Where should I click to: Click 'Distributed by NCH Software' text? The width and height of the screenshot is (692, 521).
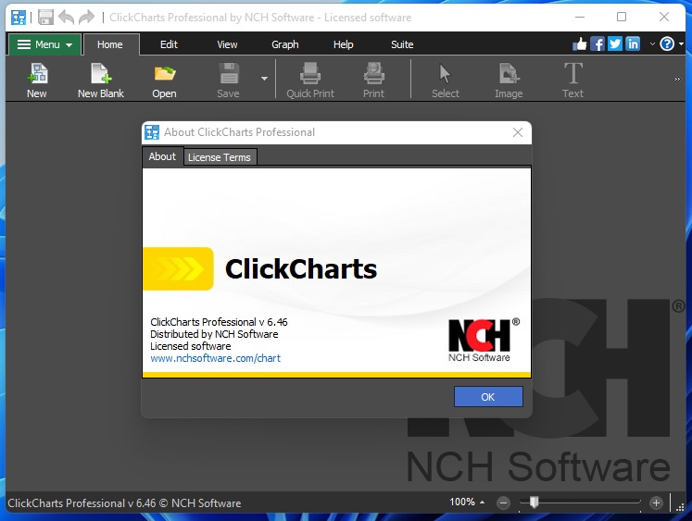coord(214,334)
